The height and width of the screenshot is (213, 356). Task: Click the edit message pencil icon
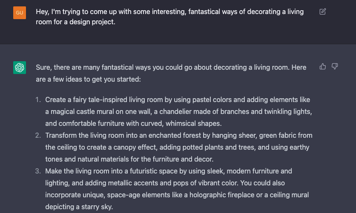[323, 11]
